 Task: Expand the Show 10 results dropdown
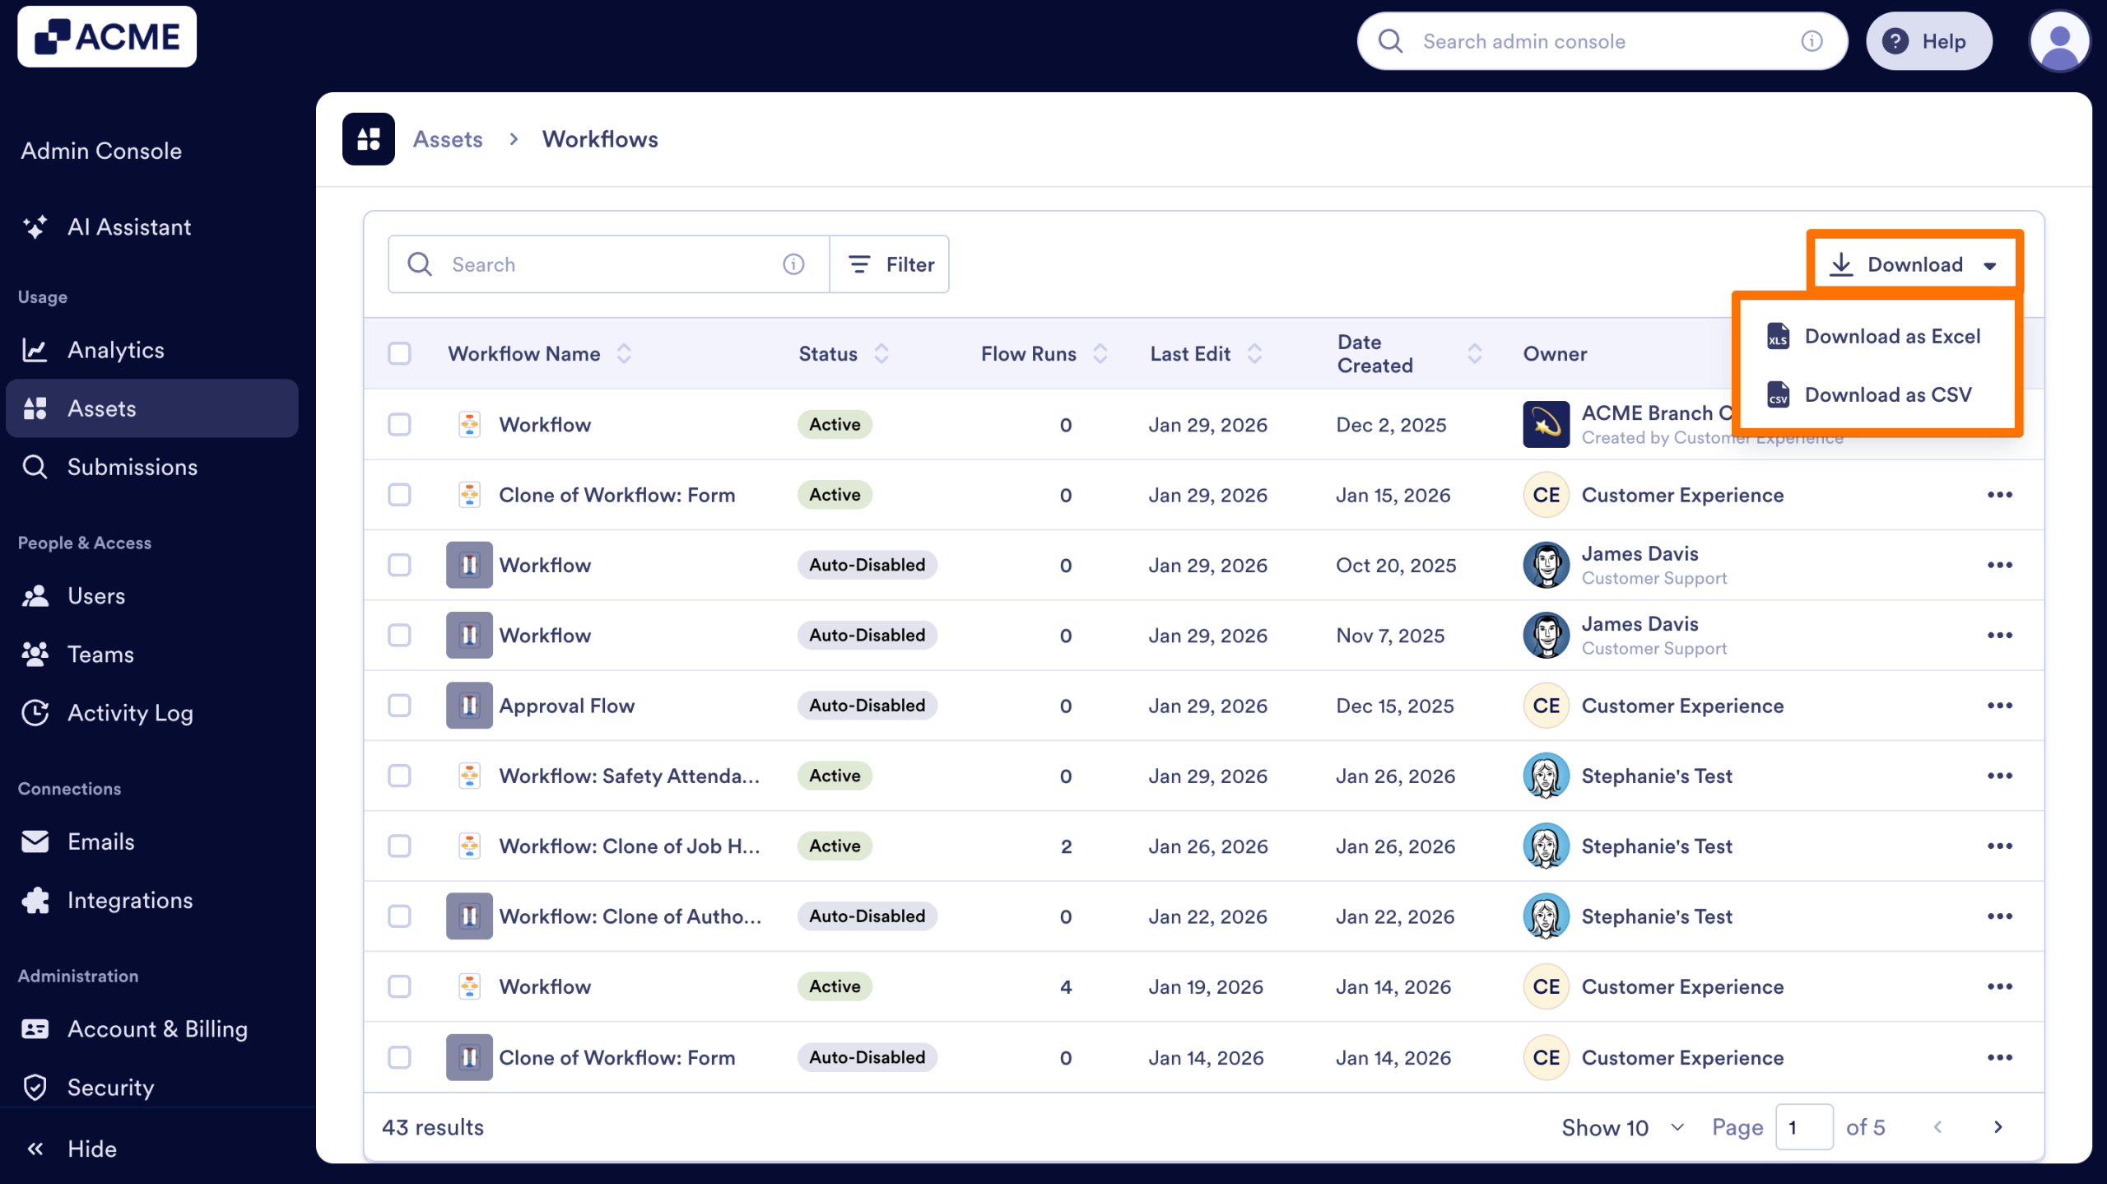[1620, 1126]
